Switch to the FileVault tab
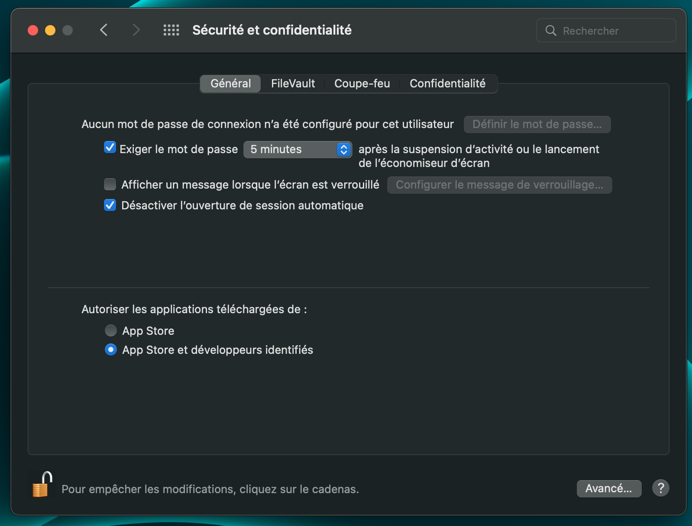 point(293,83)
